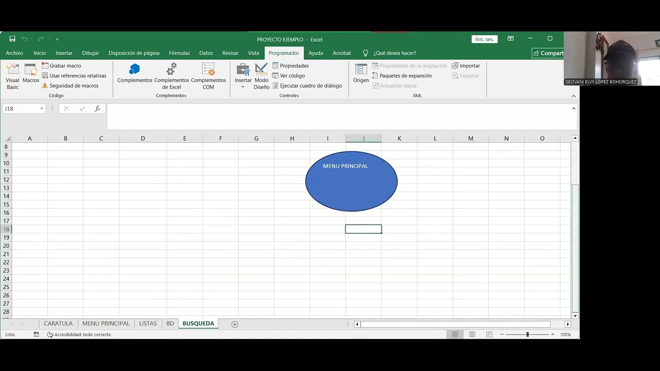
Task: Open ribbon display options icon
Action: (510, 39)
